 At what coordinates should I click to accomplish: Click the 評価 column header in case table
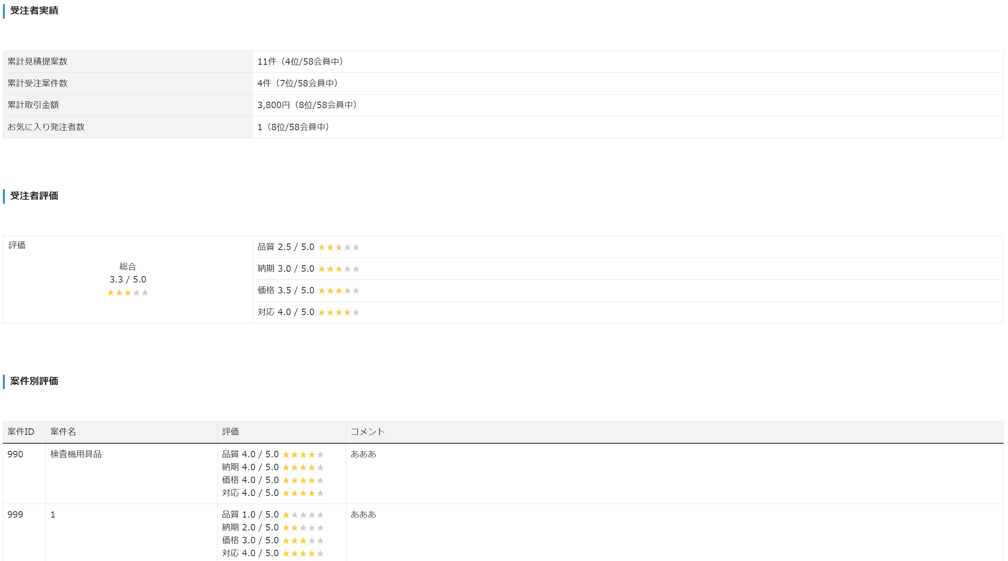click(x=230, y=432)
